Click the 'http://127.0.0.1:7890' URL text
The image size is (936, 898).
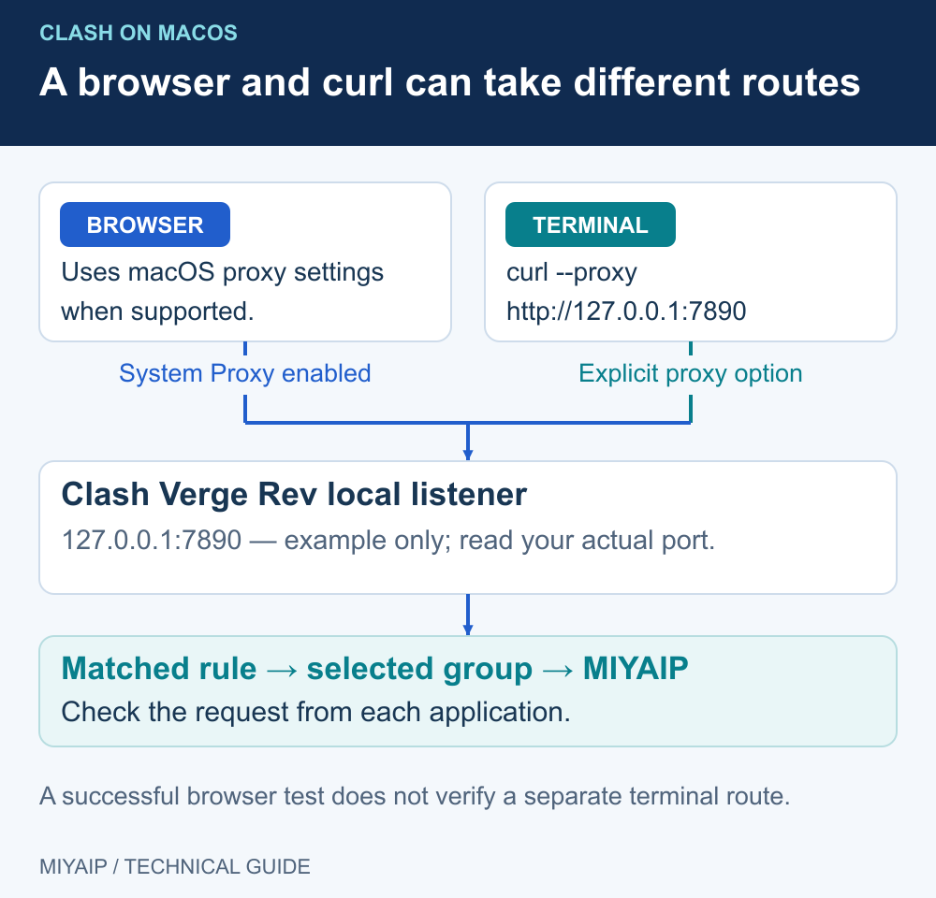coord(626,311)
